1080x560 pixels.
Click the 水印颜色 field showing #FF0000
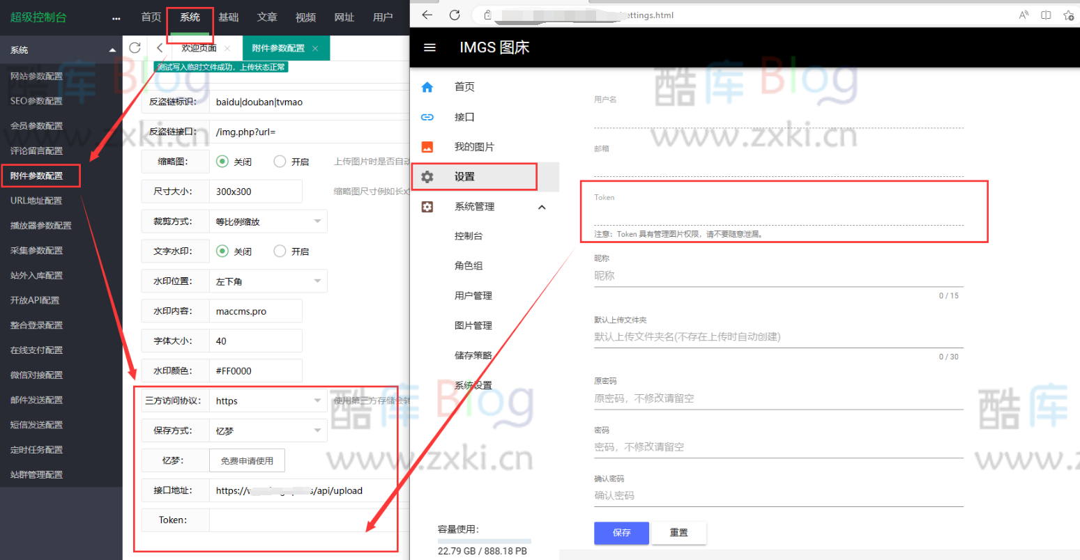(257, 371)
